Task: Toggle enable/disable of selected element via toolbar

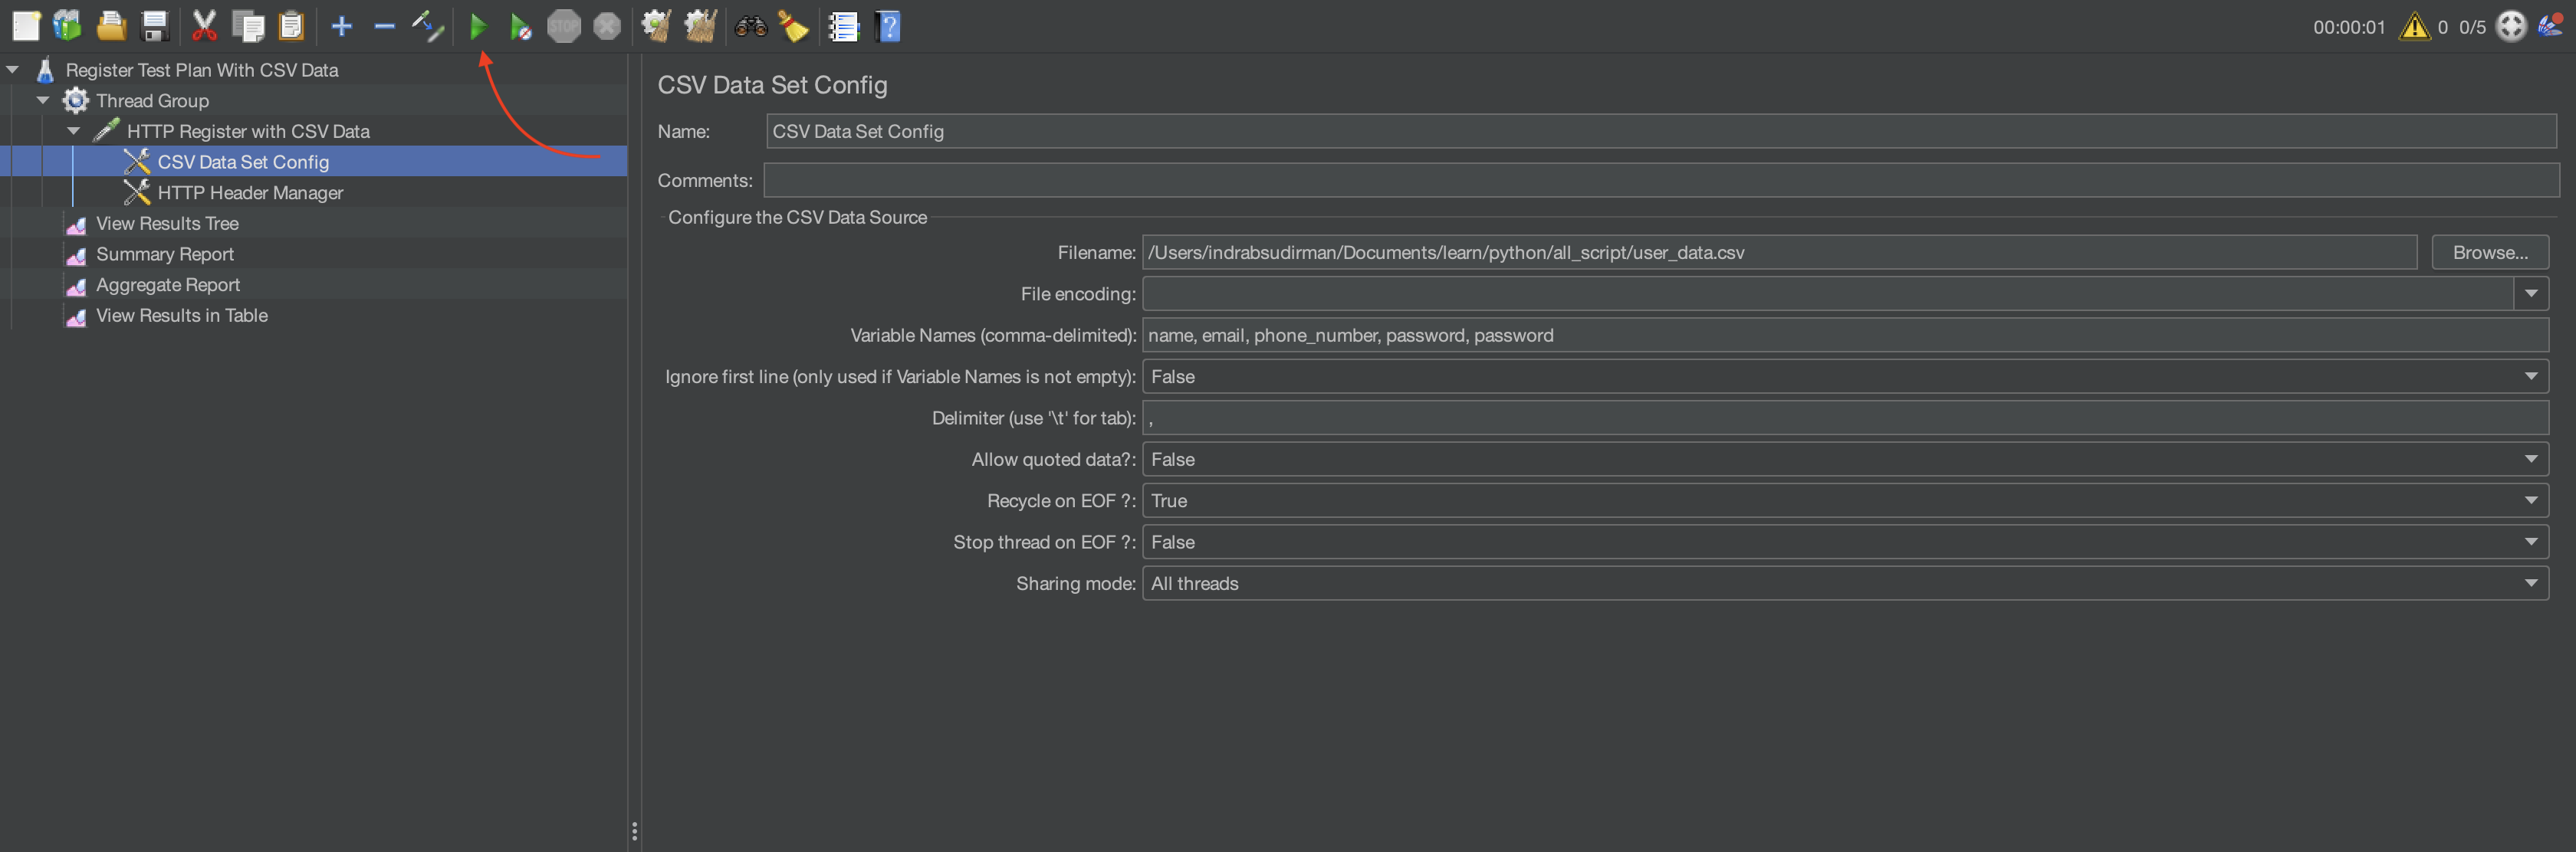Action: (428, 26)
